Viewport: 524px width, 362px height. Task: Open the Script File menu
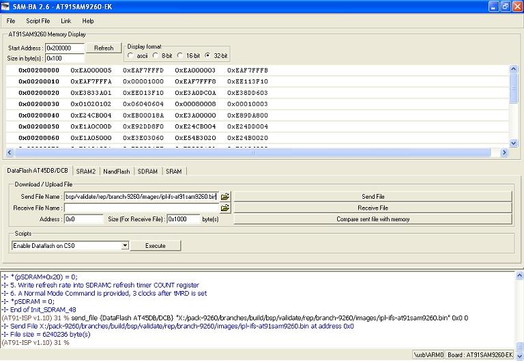point(38,21)
